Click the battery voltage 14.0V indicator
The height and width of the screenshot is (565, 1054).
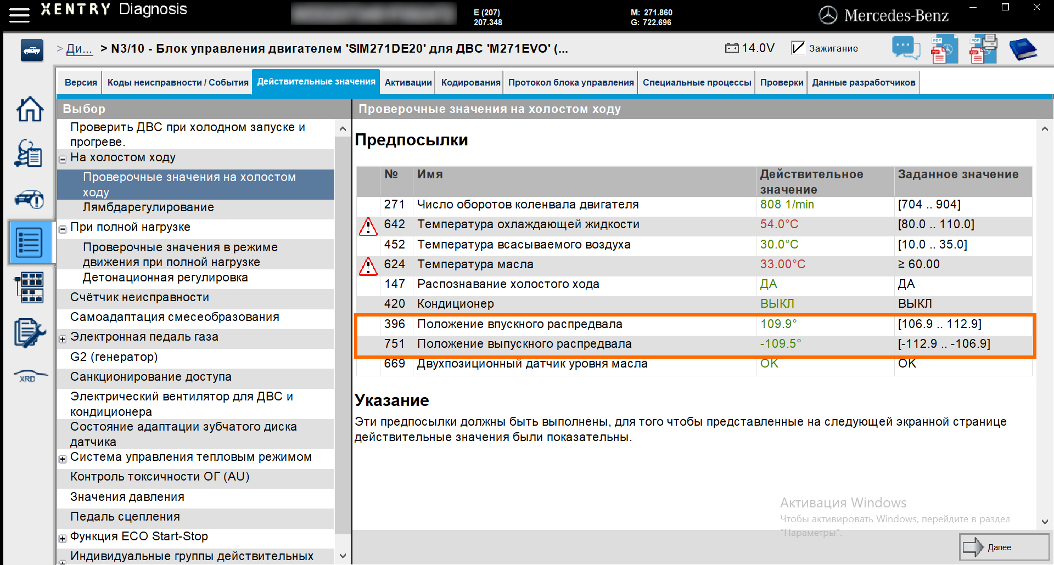point(750,48)
